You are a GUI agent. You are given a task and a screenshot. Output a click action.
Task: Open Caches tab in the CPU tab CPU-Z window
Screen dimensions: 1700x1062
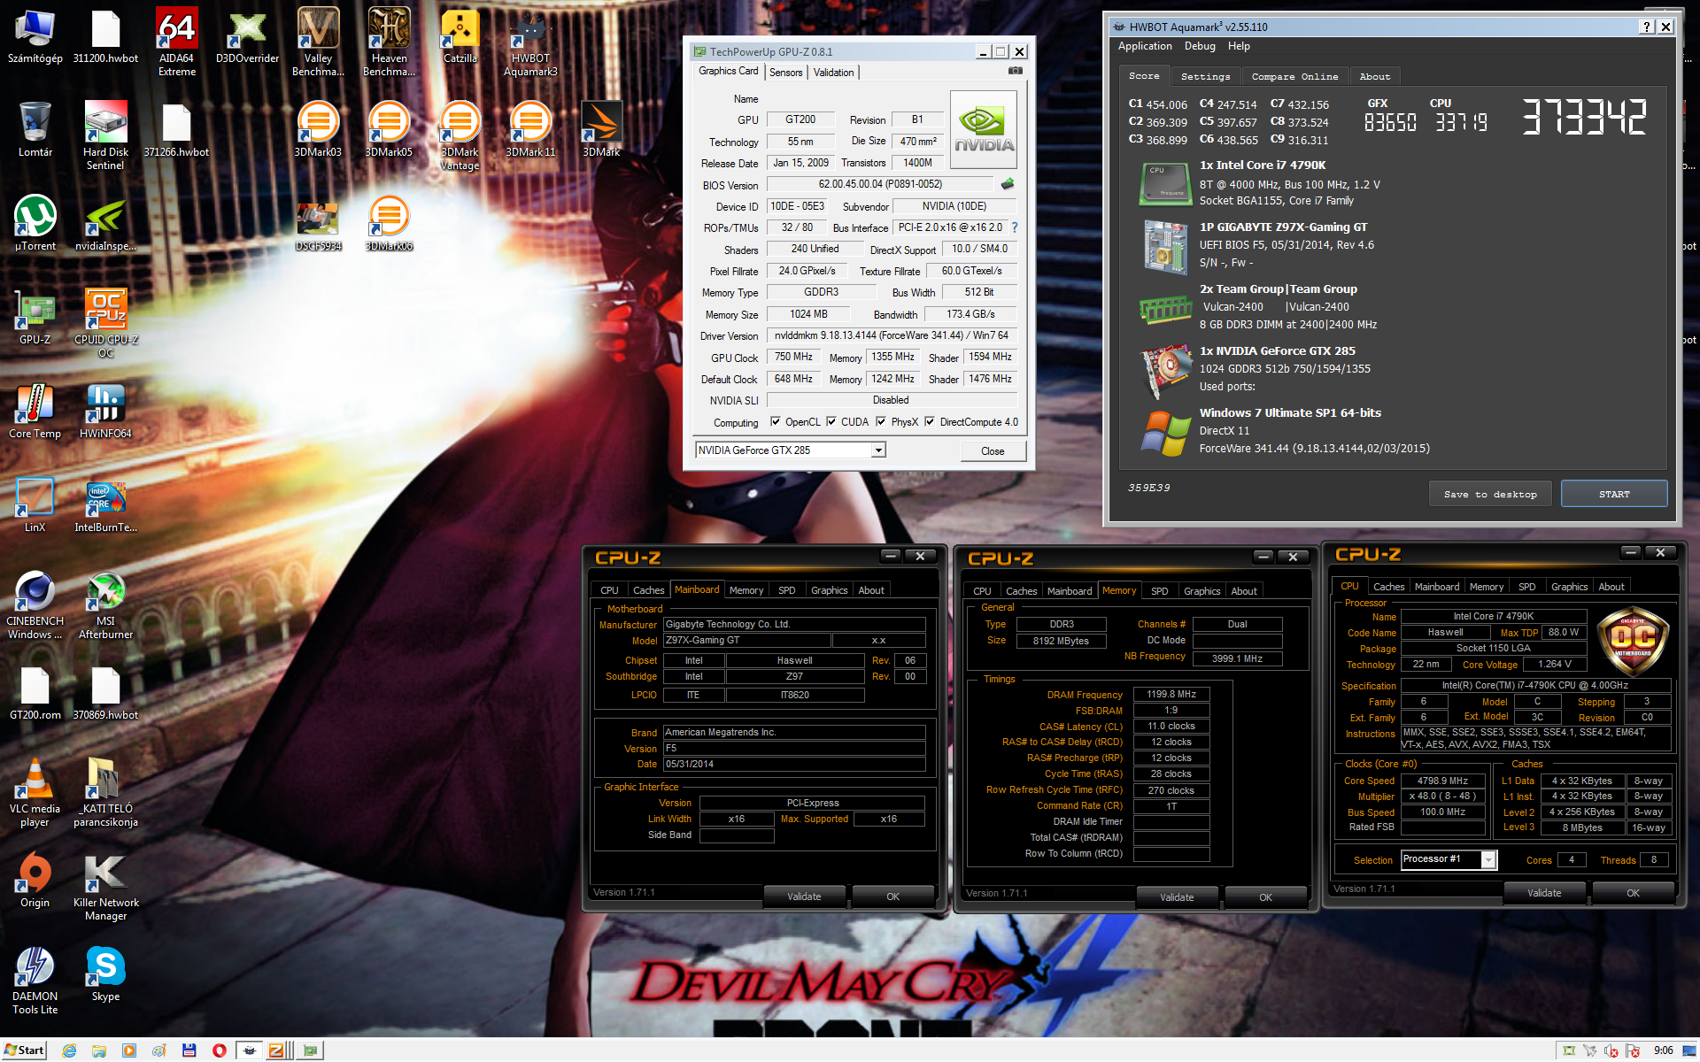point(1388,587)
